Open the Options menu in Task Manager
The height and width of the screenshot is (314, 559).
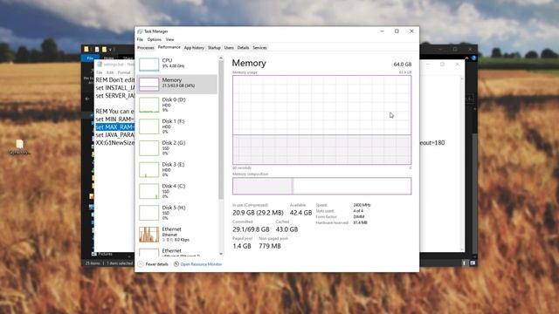tap(154, 39)
